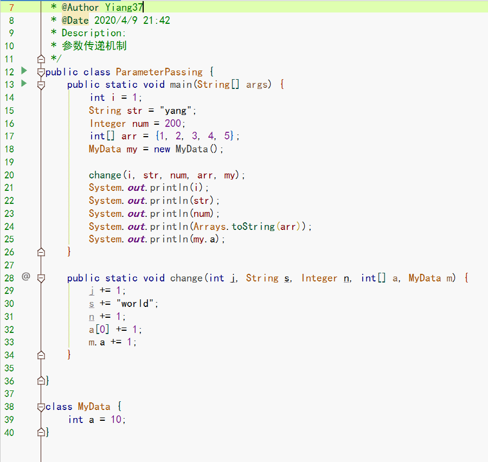Click the string literal "yang"
Screen dimensions: 488x462
click(x=175, y=111)
